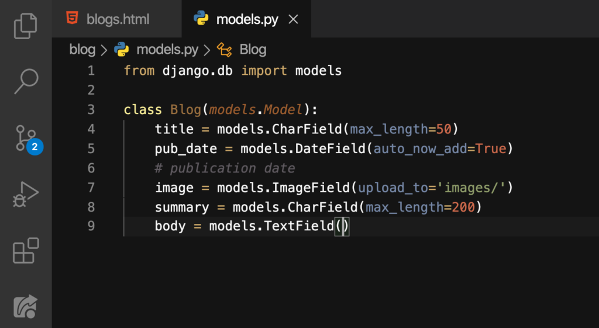The height and width of the screenshot is (328, 599).
Task: Click line number 5 in gutter
Action: point(91,149)
